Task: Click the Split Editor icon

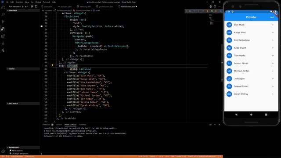Action: (x=215, y=7)
